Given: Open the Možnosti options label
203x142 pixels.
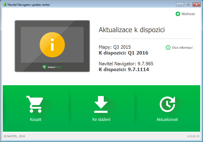Looking at the screenshot, I should pyautogui.click(x=188, y=14).
